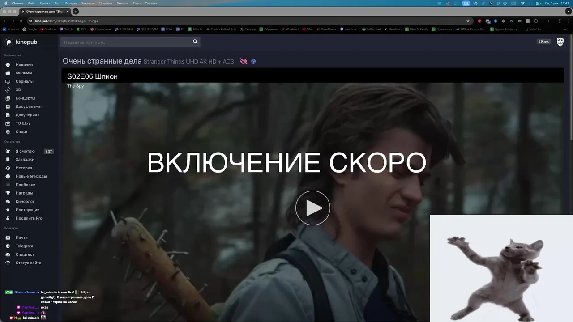Select the Очень странные дела browser tab
Viewport: 573px width, 322px height.
pos(45,11)
